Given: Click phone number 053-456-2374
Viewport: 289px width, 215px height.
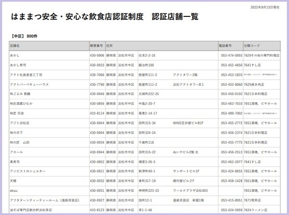Looking at the screenshot, I should click(x=232, y=133).
